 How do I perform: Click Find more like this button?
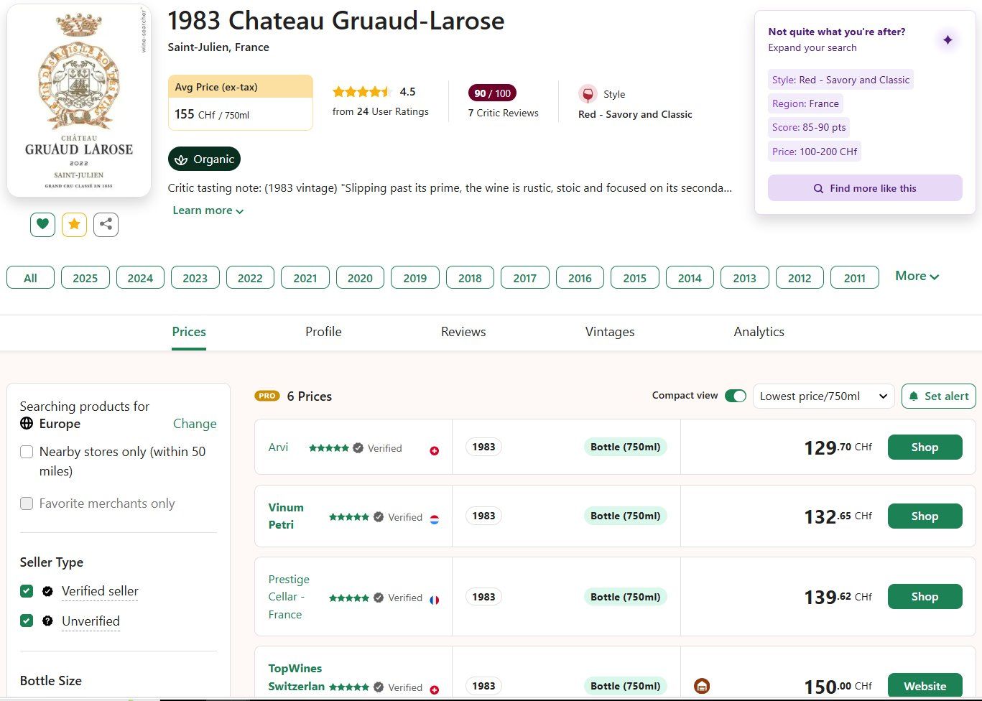[865, 188]
